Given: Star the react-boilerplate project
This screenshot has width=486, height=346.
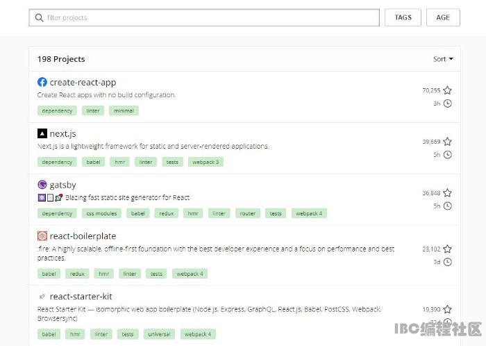Looking at the screenshot, I should pos(447,249).
